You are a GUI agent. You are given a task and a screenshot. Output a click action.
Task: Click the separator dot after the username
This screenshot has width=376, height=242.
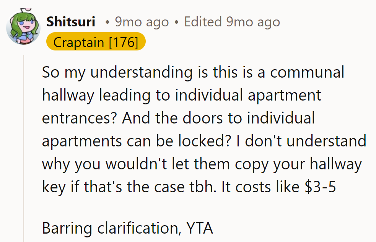point(108,22)
